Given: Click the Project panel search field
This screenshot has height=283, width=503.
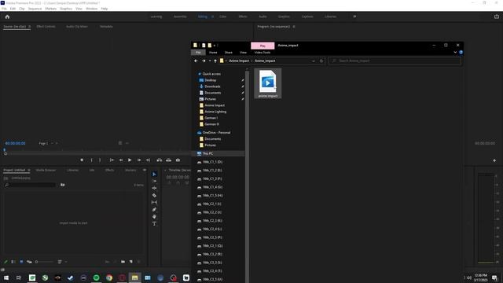Looking at the screenshot, I should [30, 185].
